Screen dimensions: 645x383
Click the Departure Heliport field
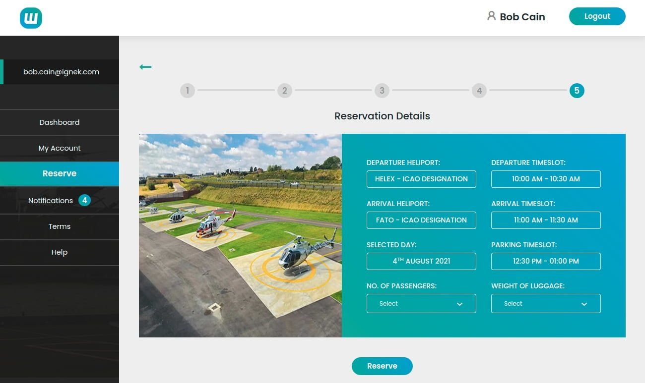(x=421, y=179)
